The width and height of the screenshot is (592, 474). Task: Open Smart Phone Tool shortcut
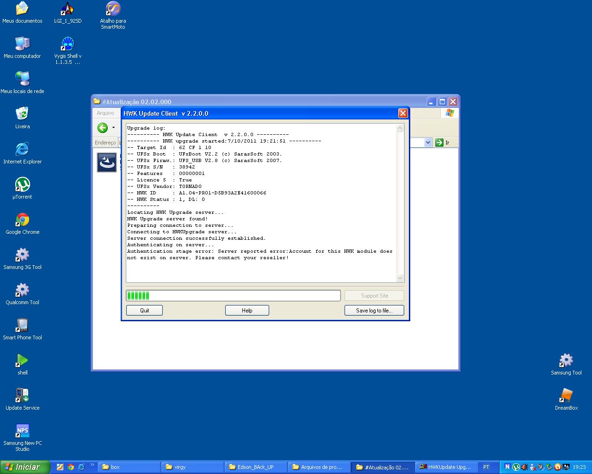coord(22,329)
